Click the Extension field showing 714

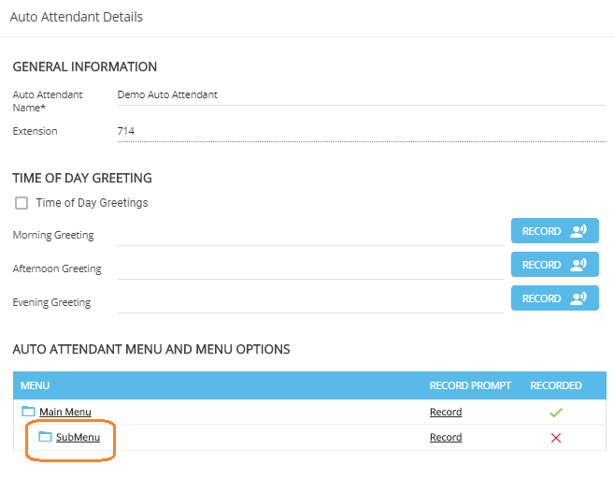click(x=362, y=131)
